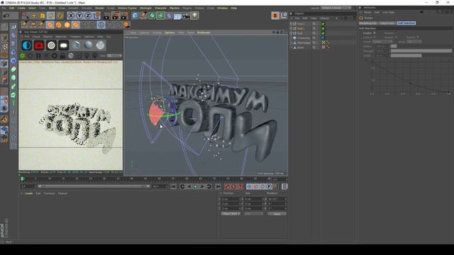Click the timeline preview range bar
Screen dimensions: 454x255
coord(94,186)
